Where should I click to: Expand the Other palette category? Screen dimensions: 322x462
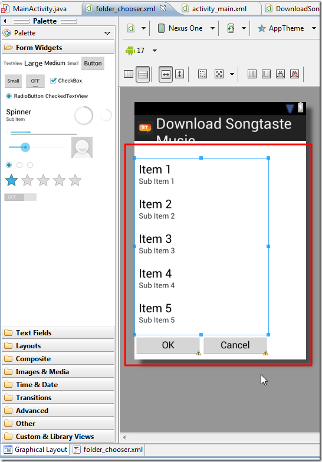coord(58,423)
